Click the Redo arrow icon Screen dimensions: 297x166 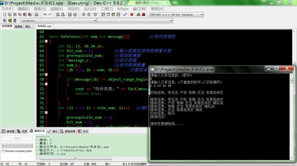50,15
